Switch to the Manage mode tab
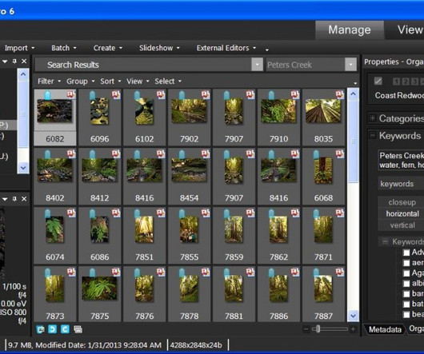Viewport: 424px width, 354px height. pyautogui.click(x=350, y=30)
